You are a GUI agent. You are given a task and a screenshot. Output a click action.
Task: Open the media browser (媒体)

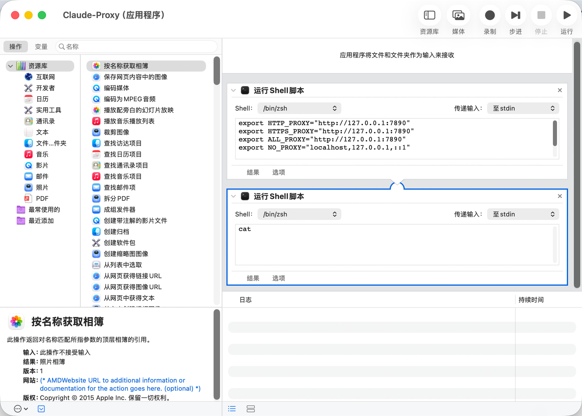(x=458, y=15)
